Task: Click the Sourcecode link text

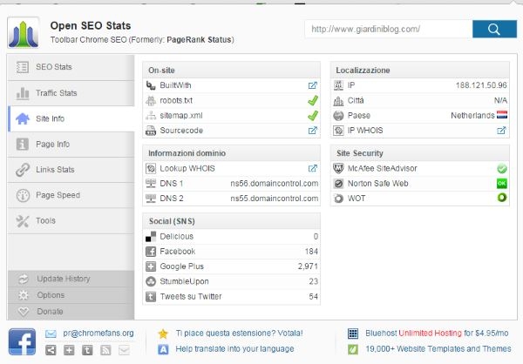Action: (x=181, y=131)
